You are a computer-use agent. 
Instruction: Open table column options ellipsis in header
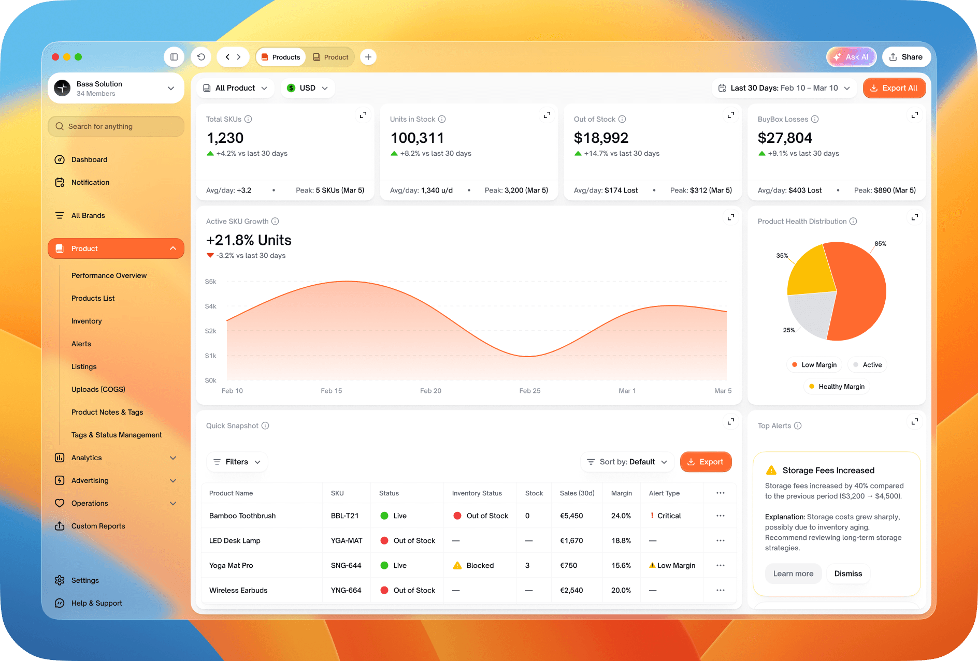[721, 493]
